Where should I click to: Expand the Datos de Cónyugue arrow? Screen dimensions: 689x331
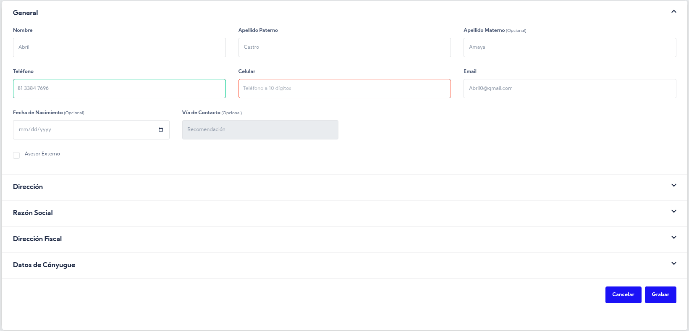point(673,264)
